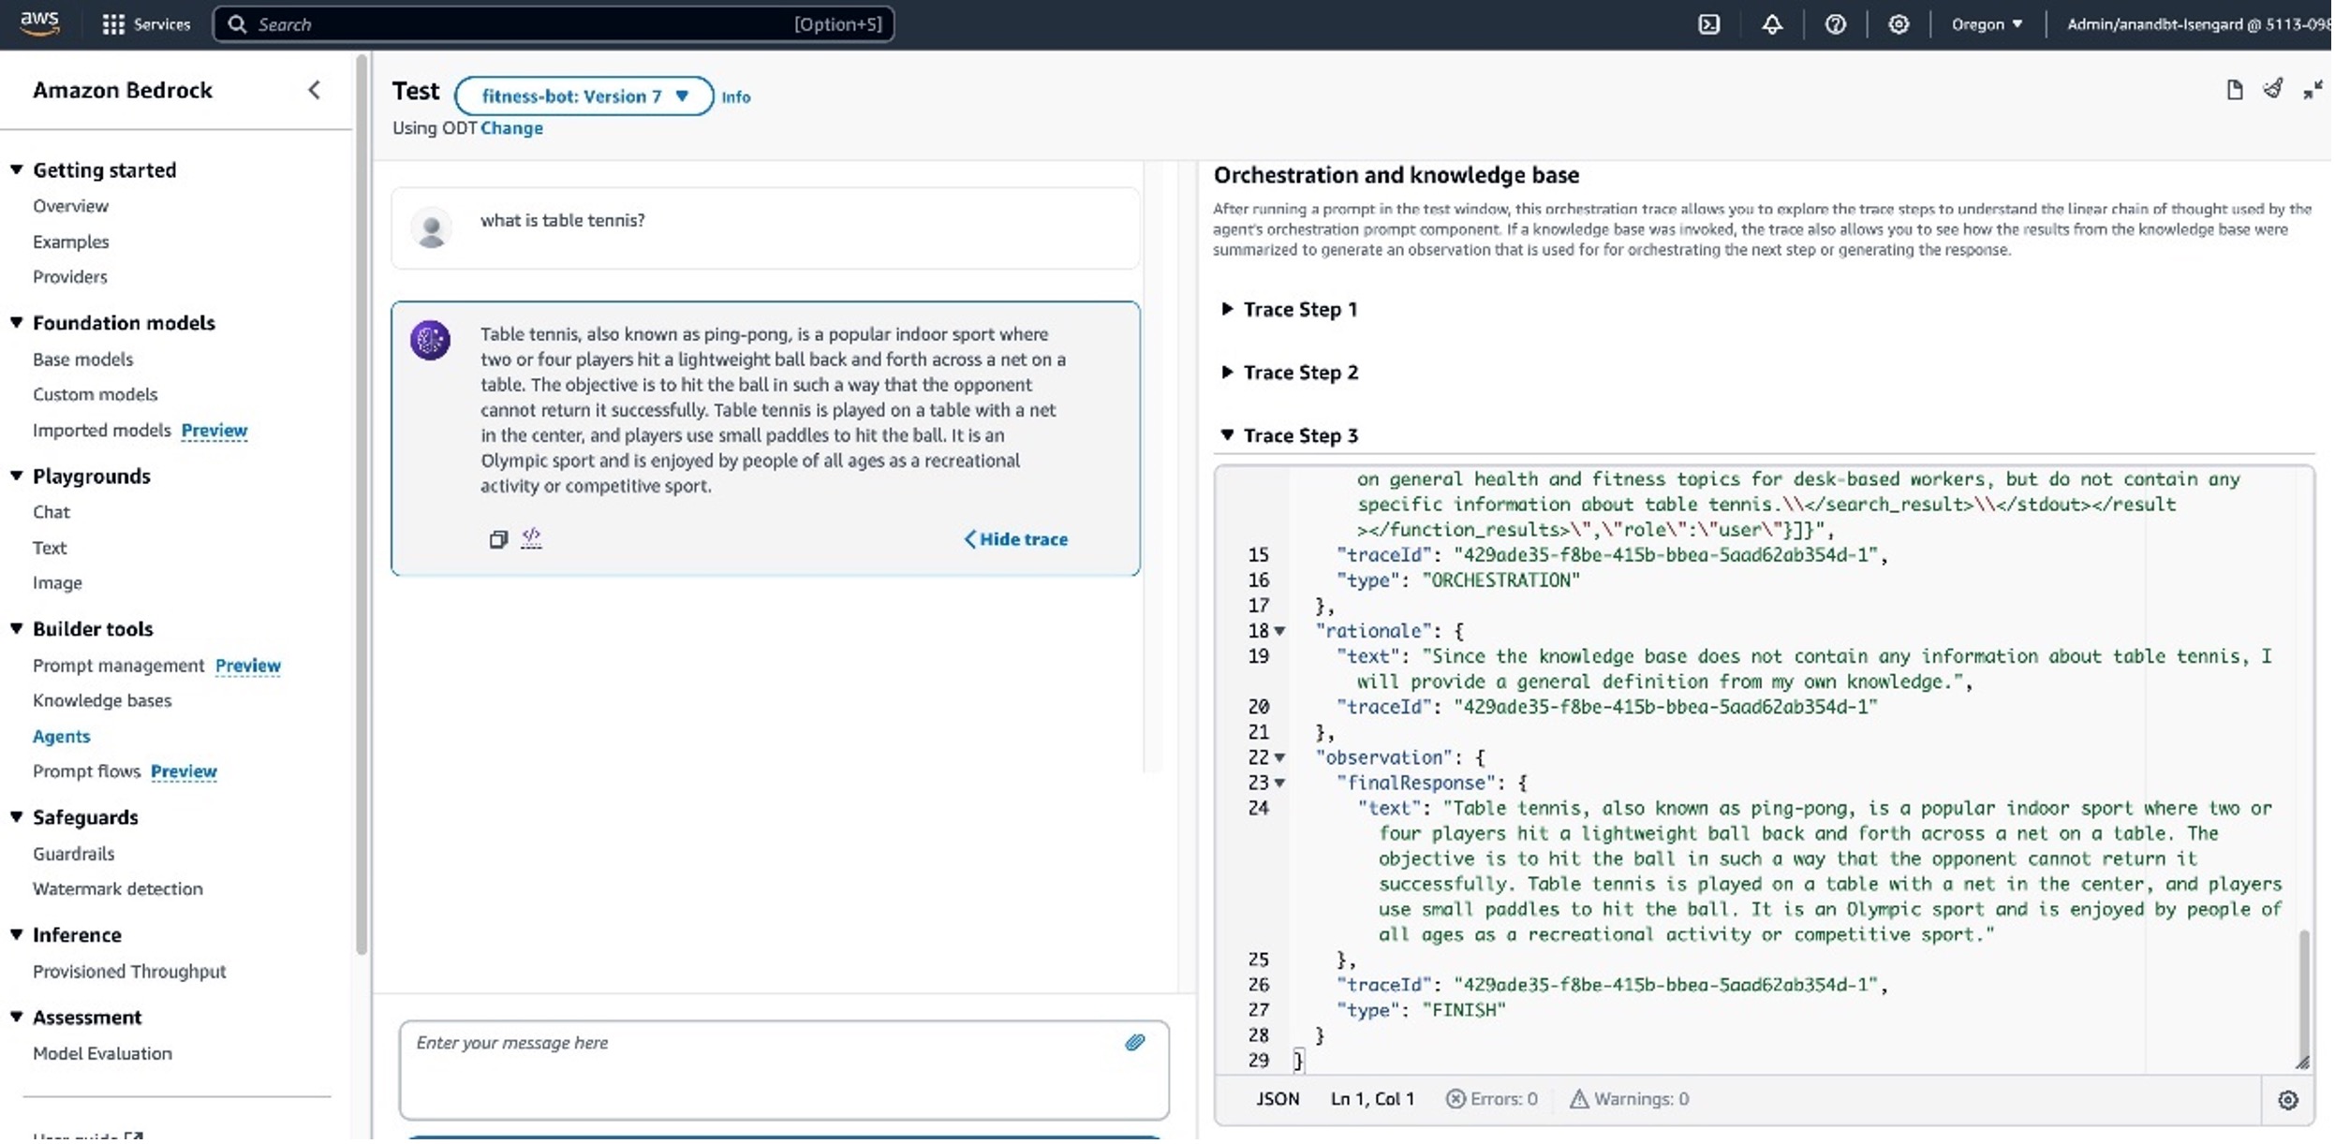Click the Errors: 0 status indicator
Viewport: 2335px width, 1144px height.
1492,1101
